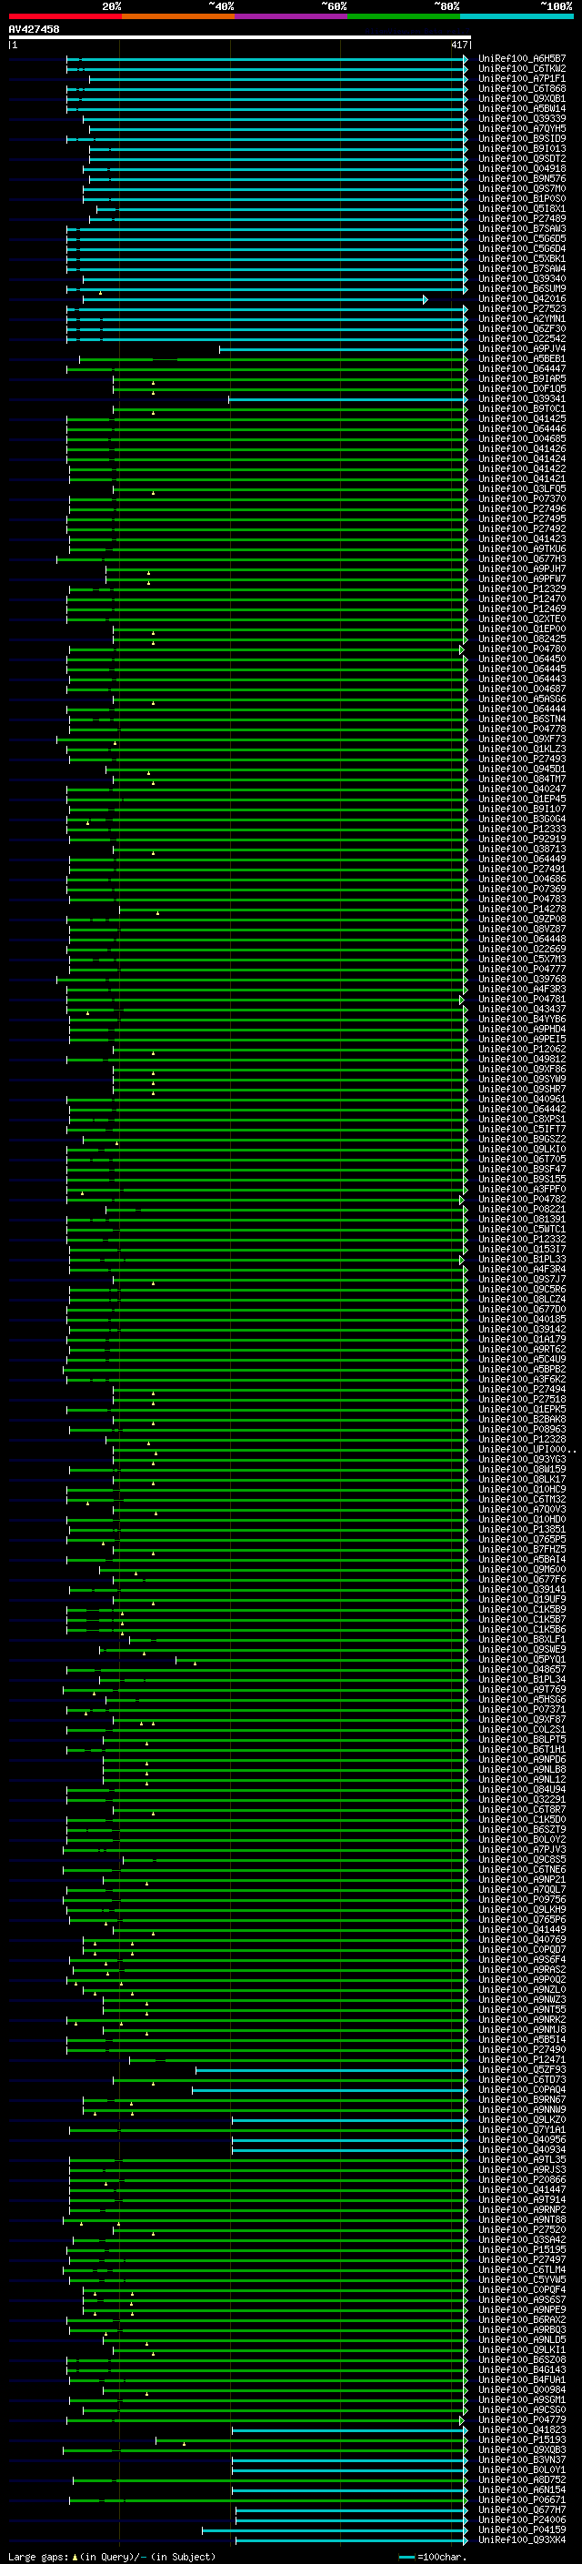The image size is (582, 2564).
Task: Select hit UniRef100_B1PL34
Action: (522, 1679)
